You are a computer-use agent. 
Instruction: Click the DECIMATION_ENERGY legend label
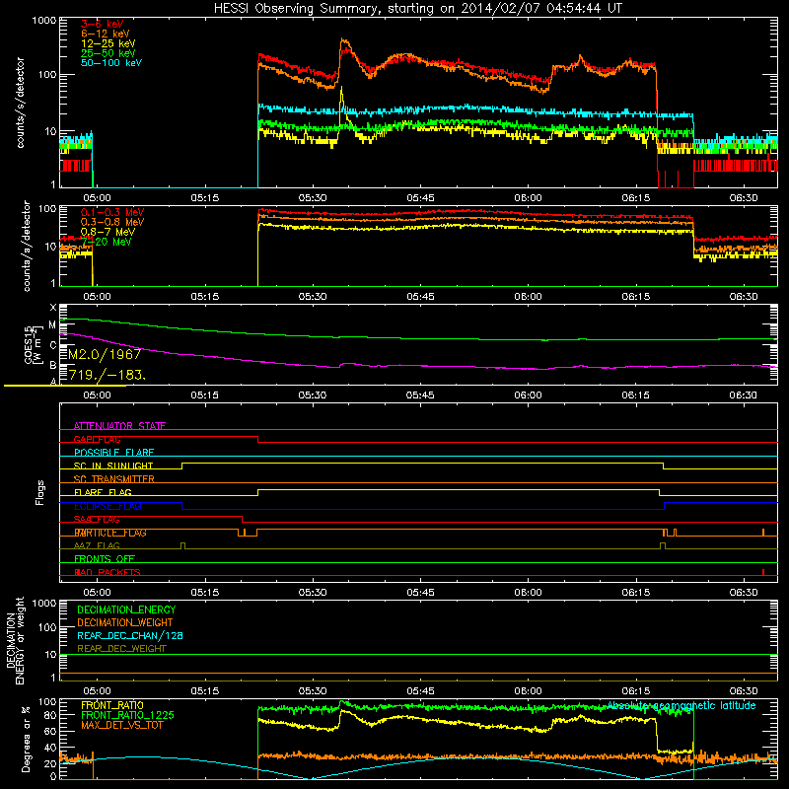pos(126,610)
